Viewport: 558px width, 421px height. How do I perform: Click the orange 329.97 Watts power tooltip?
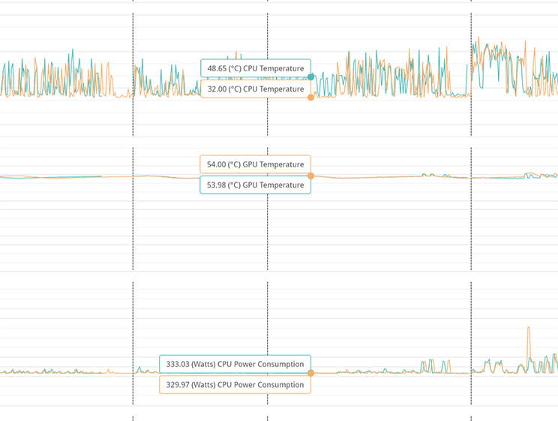coord(234,385)
